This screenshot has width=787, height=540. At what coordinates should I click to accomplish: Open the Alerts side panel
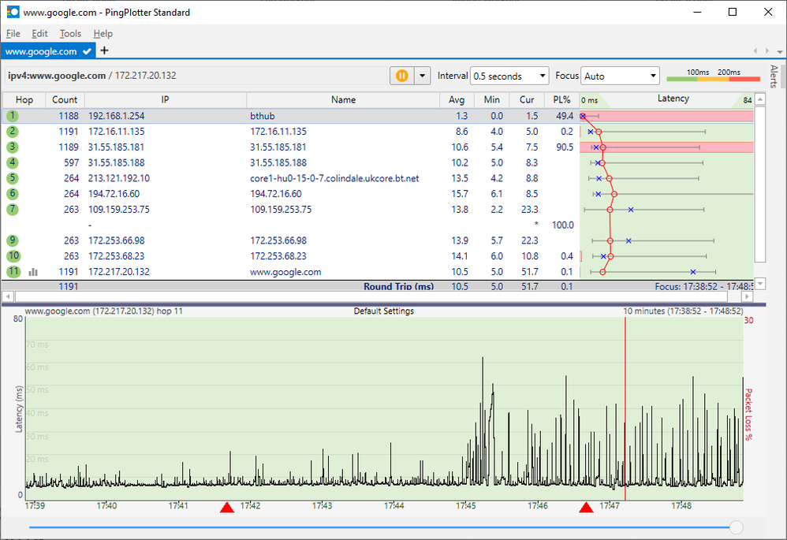774,75
